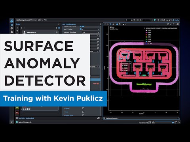
Task: Click the fit-to-view icon at viewer top-right
Action: coord(168,24)
